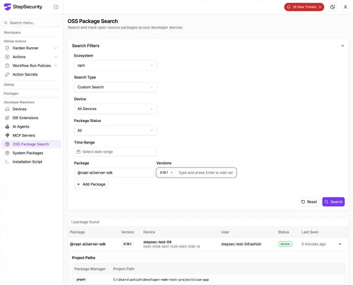Viewport: 353px width, 285px height.
Task: Click the IDE Extensions blocks icon
Action: click(7, 118)
